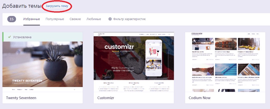The height and width of the screenshot is (109, 270).
Task: Click the Twenty Seventeen theme name
Action: pyautogui.click(x=21, y=98)
